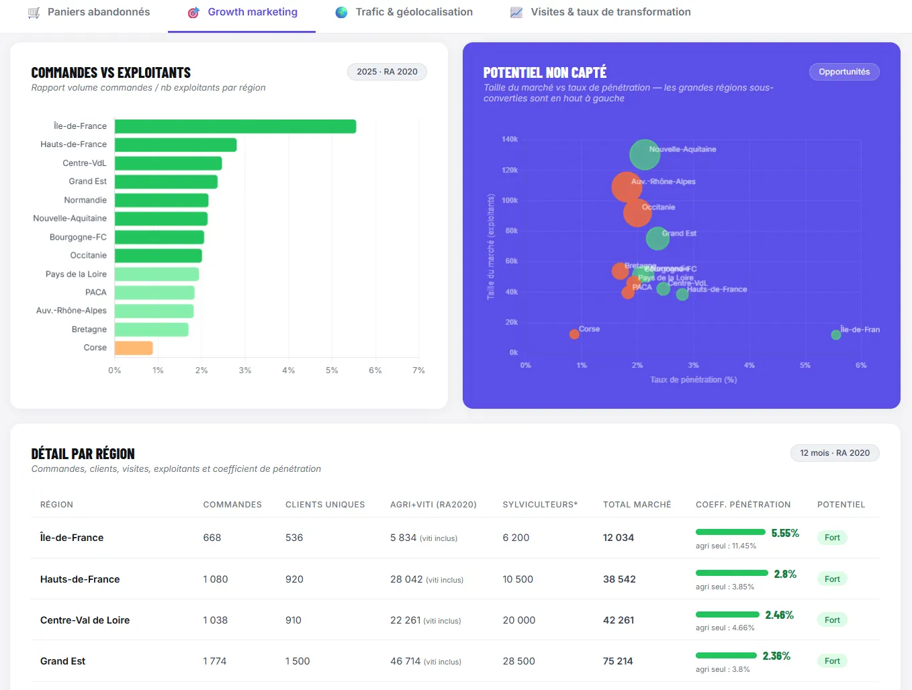
Task: Select the Hauts-de-France bar in the chart
Action: tap(176, 145)
